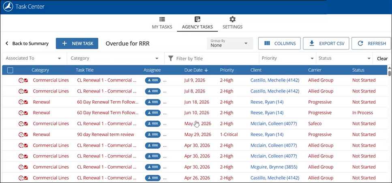Open the Group By None dropdown
This screenshot has width=392, height=183.
(x=230, y=43)
